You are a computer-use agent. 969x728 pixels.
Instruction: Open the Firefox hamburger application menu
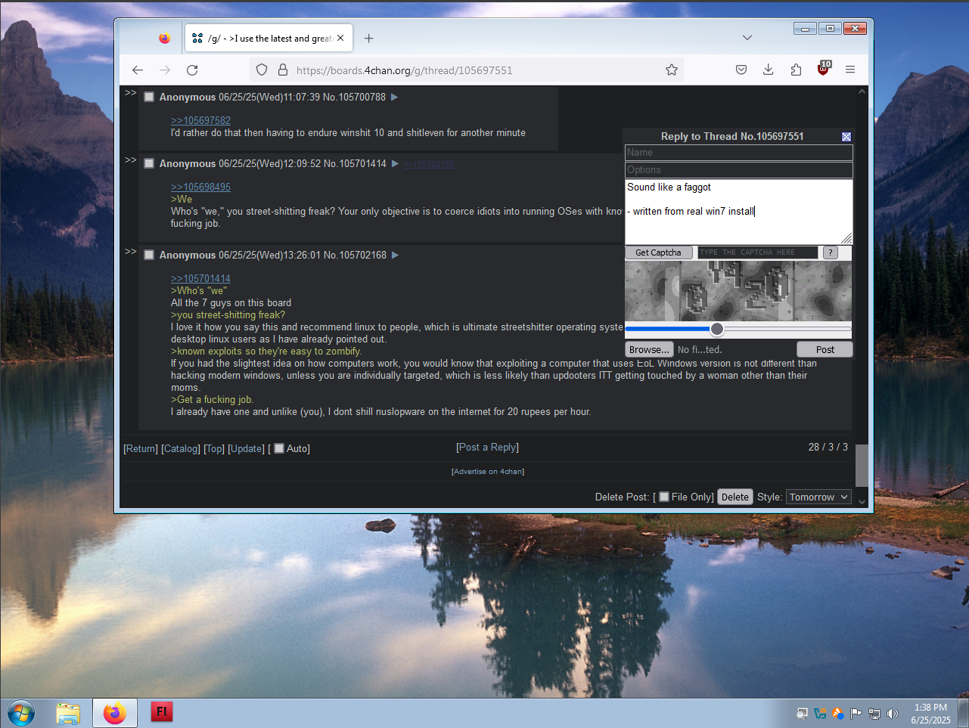tap(850, 70)
